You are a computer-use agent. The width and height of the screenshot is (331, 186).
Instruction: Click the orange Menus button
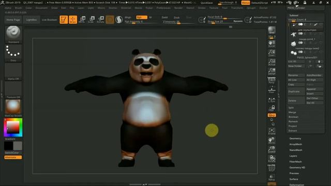[246, 3]
